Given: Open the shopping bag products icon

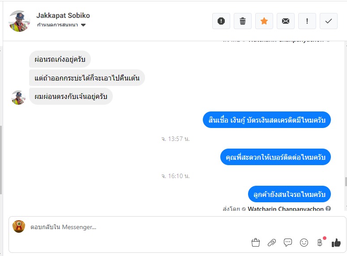Looking at the screenshot, I should [x=256, y=243].
